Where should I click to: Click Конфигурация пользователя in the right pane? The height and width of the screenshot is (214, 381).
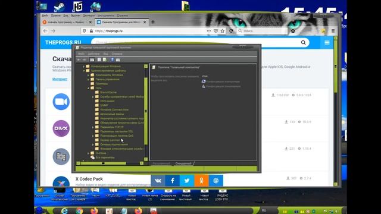pos(223,86)
